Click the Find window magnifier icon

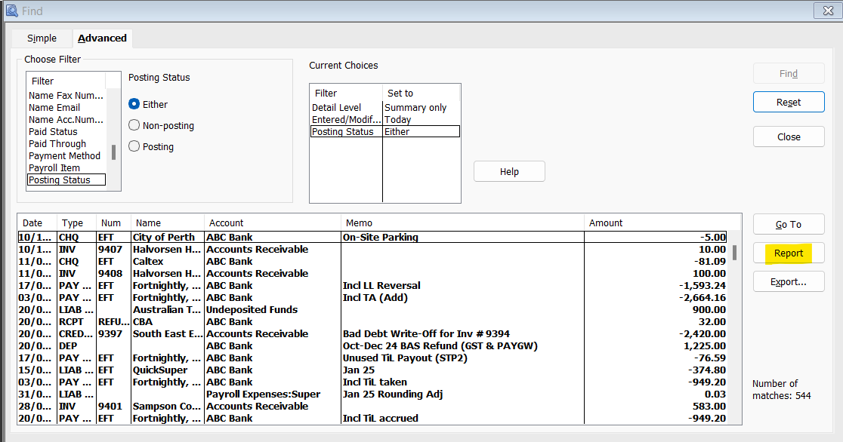(11, 11)
